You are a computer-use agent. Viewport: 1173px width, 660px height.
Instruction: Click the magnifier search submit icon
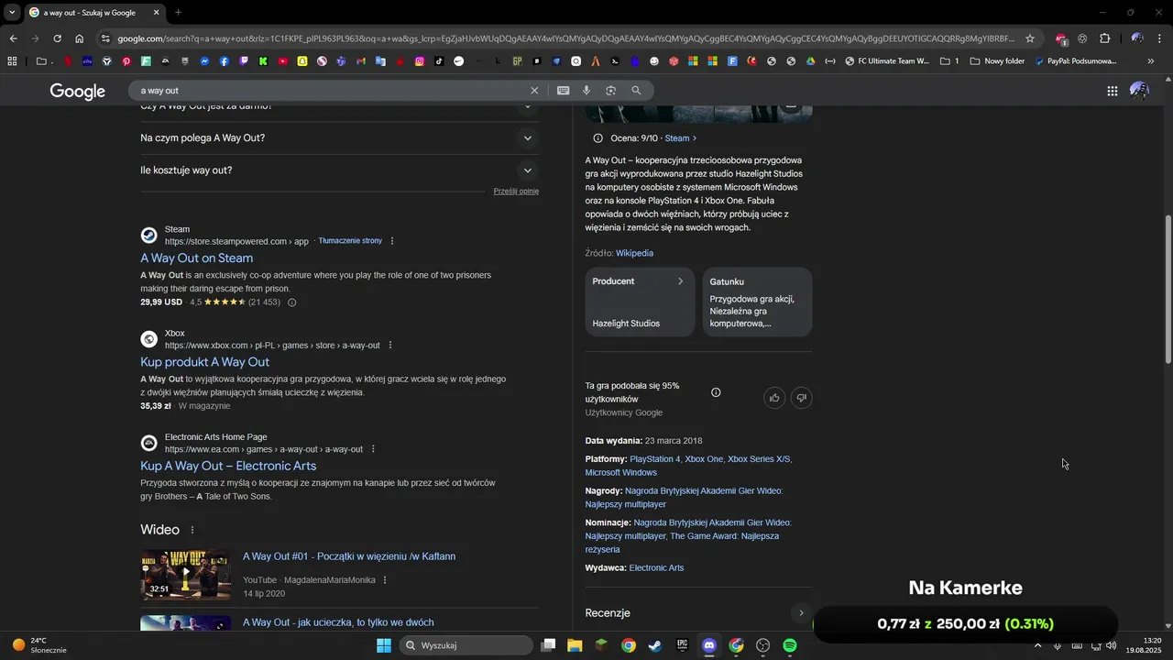click(636, 91)
